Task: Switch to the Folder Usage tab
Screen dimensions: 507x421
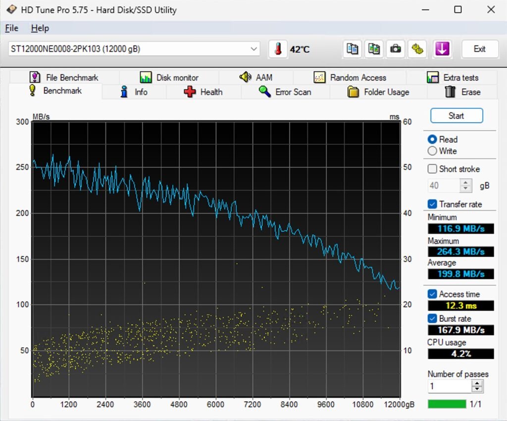Action: click(378, 92)
